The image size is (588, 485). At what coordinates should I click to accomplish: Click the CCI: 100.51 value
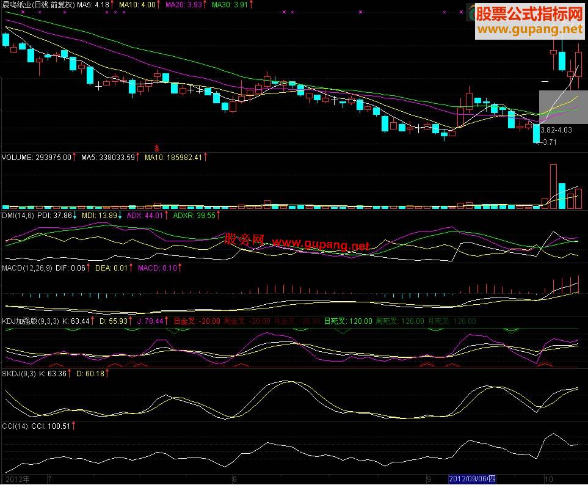[x=51, y=426]
